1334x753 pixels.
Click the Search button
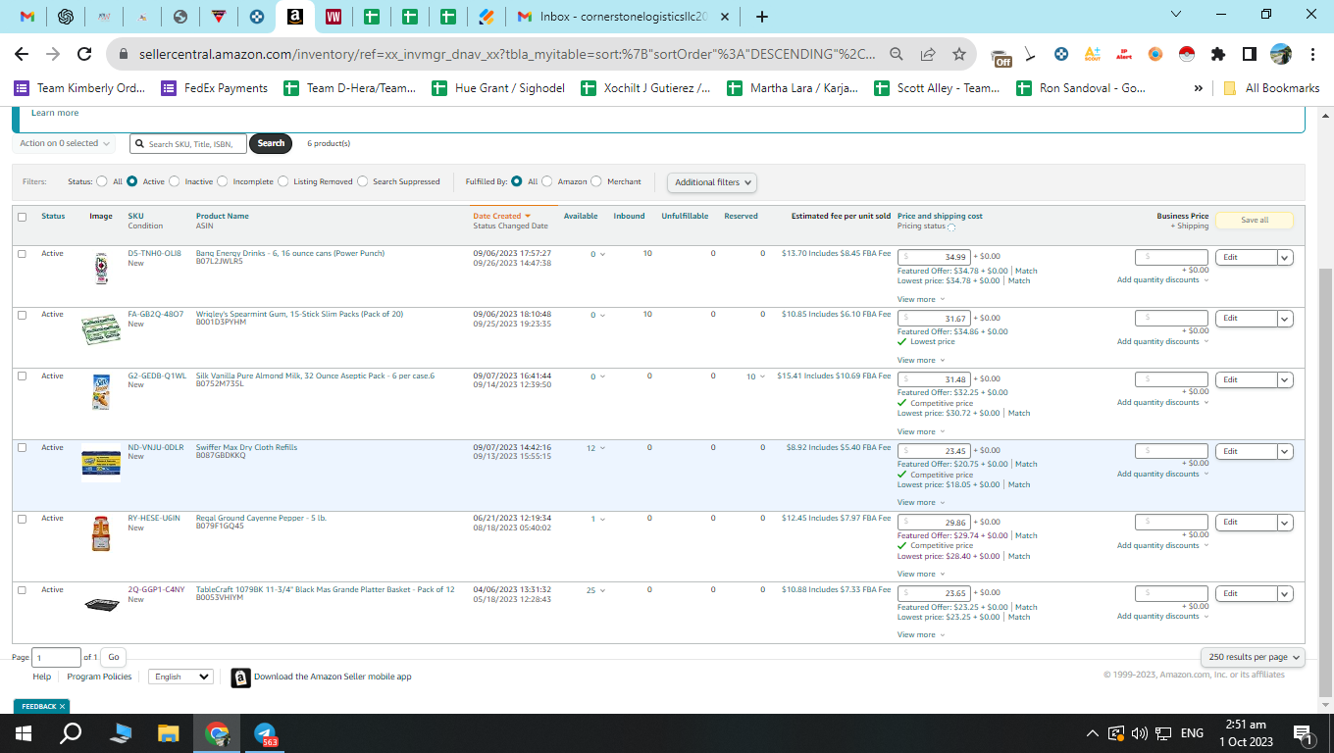[271, 143]
